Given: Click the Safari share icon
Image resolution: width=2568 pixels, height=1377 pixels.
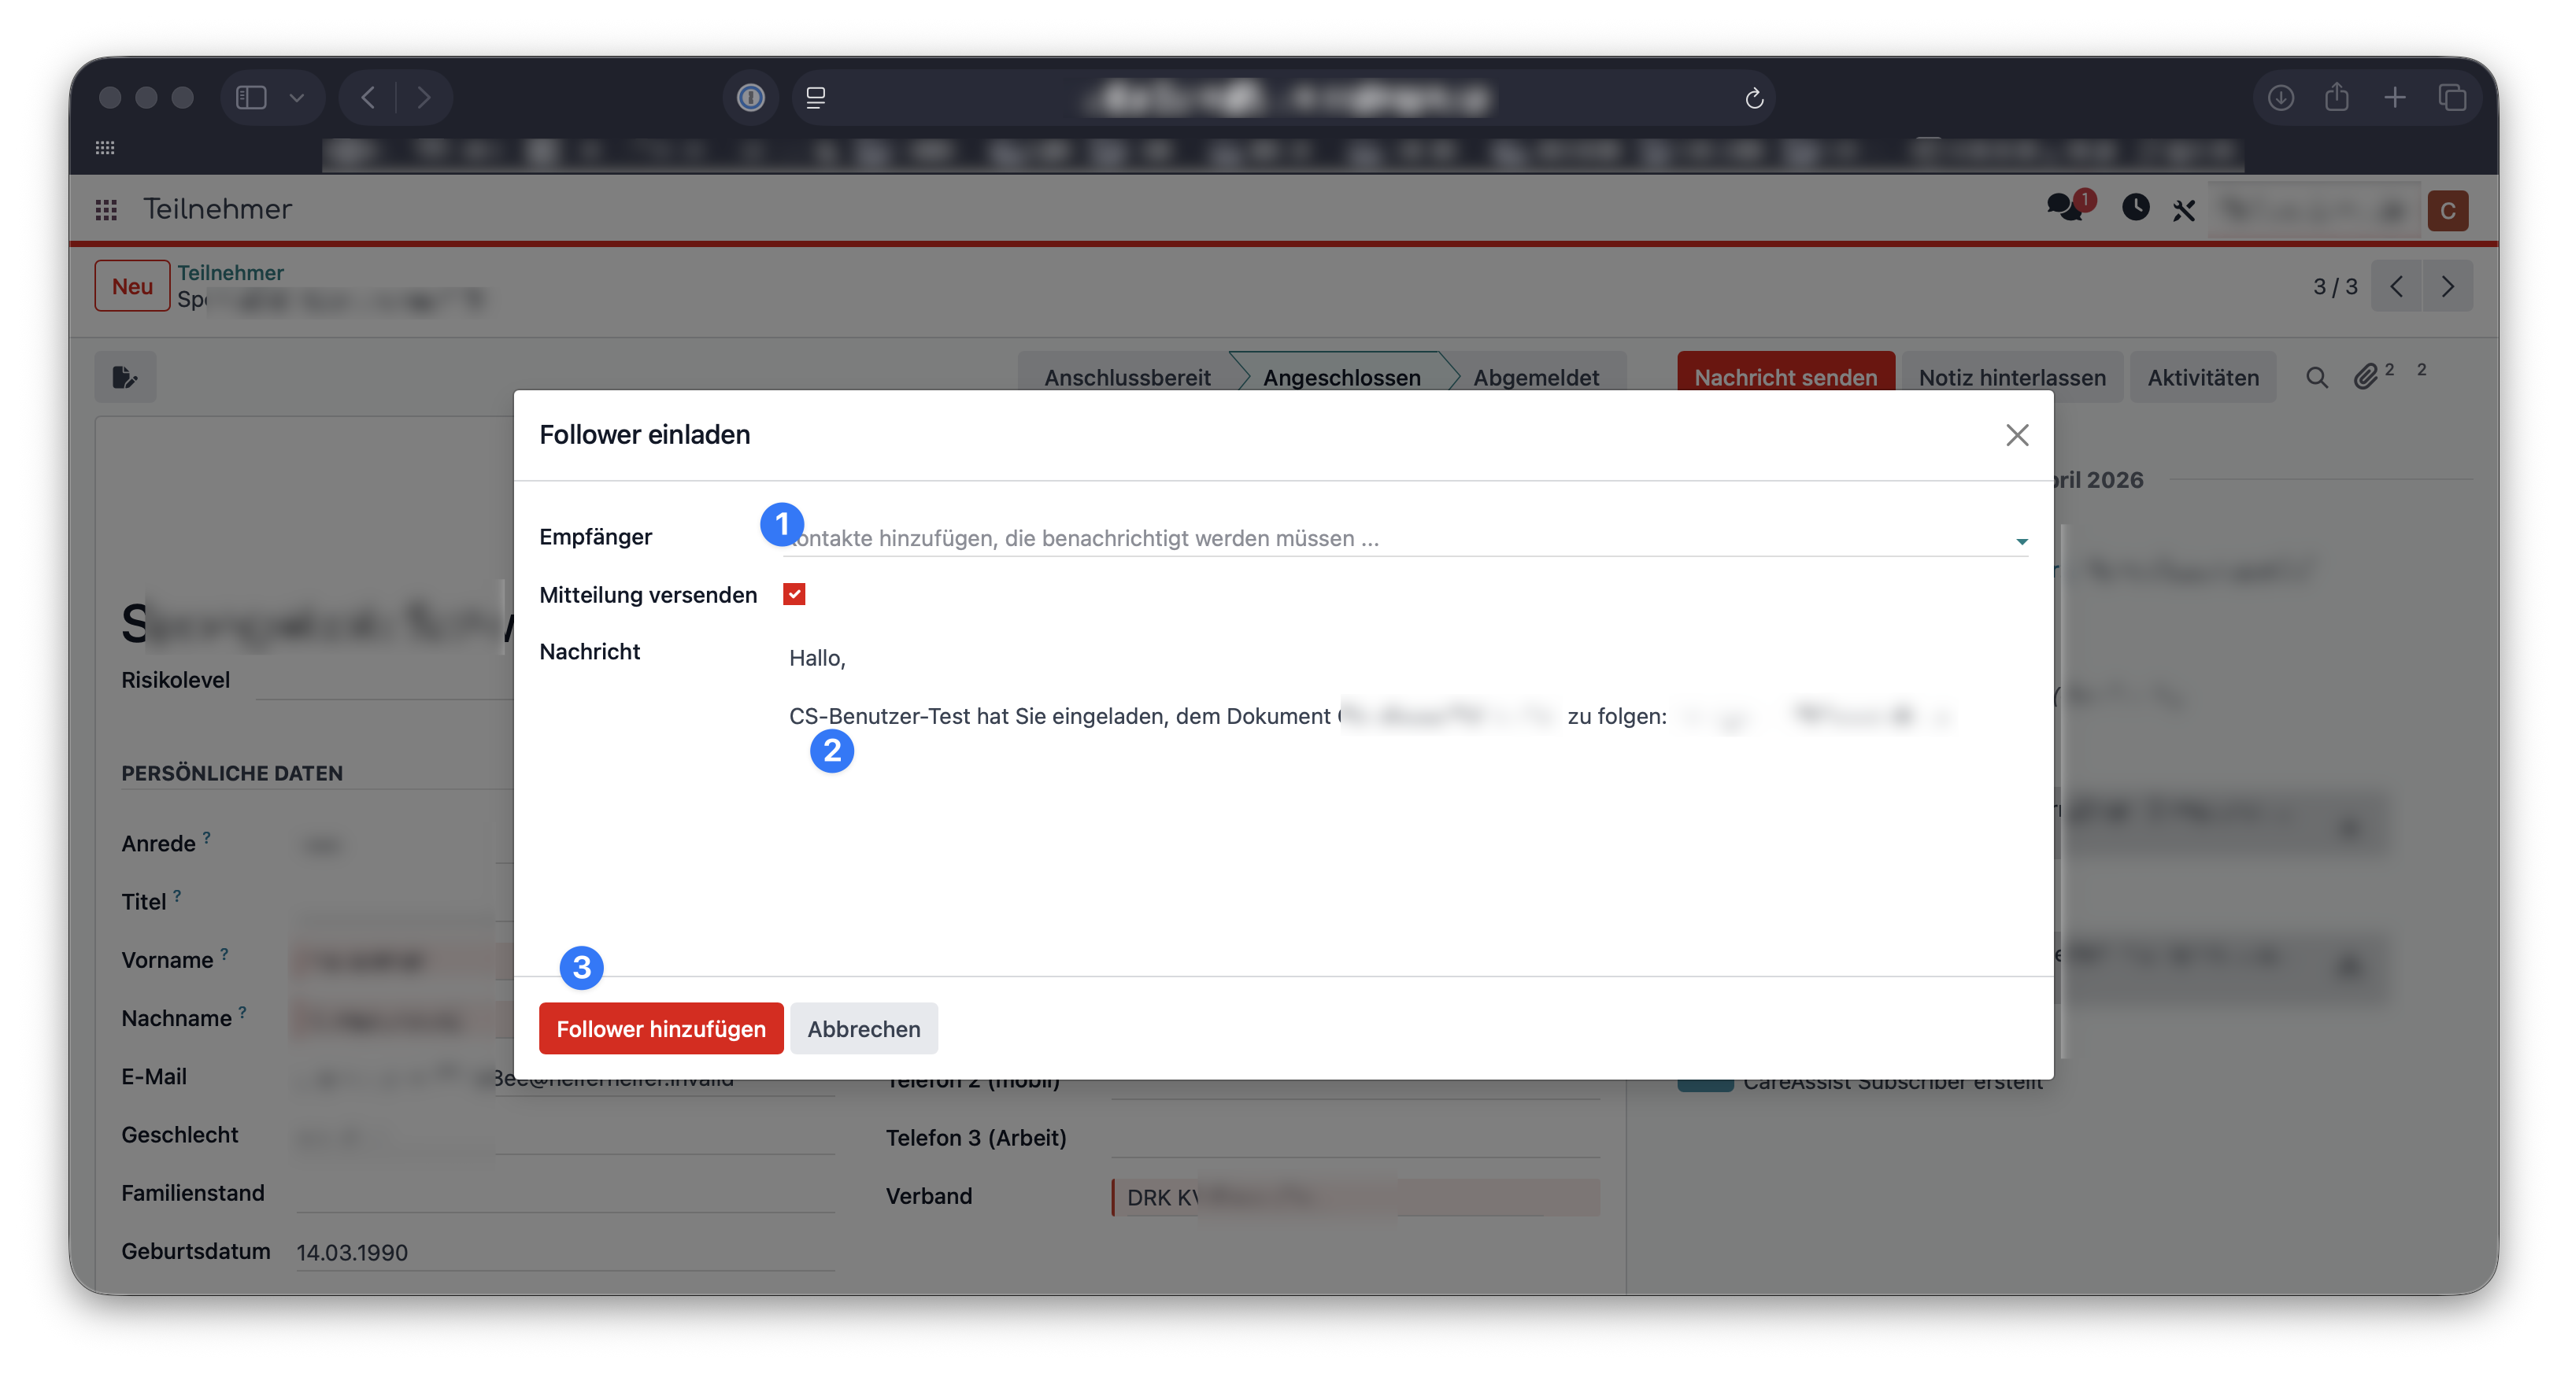Looking at the screenshot, I should pos(2337,97).
